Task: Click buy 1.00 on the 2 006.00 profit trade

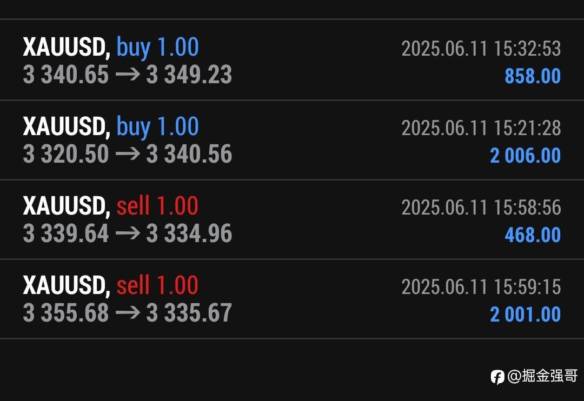Action: 158,127
